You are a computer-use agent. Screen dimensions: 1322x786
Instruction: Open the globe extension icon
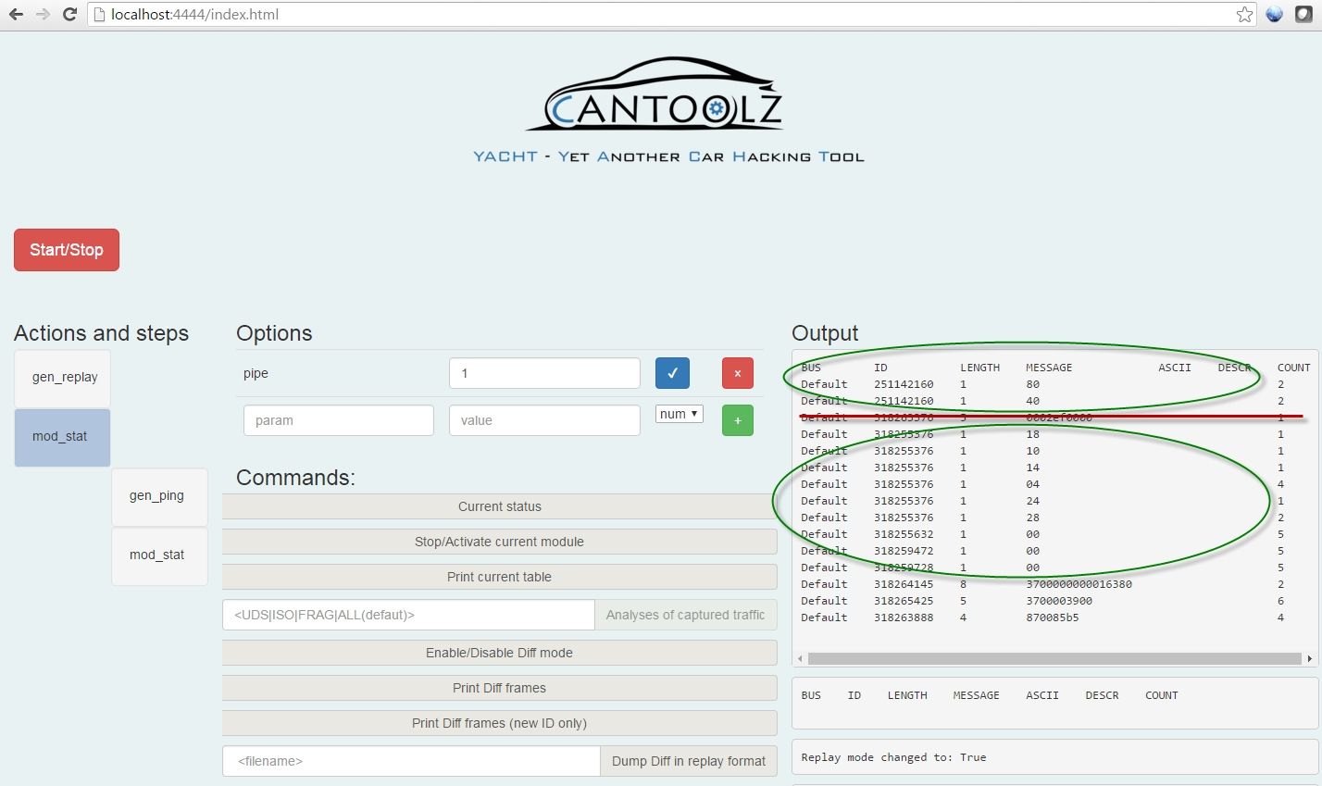[1274, 14]
